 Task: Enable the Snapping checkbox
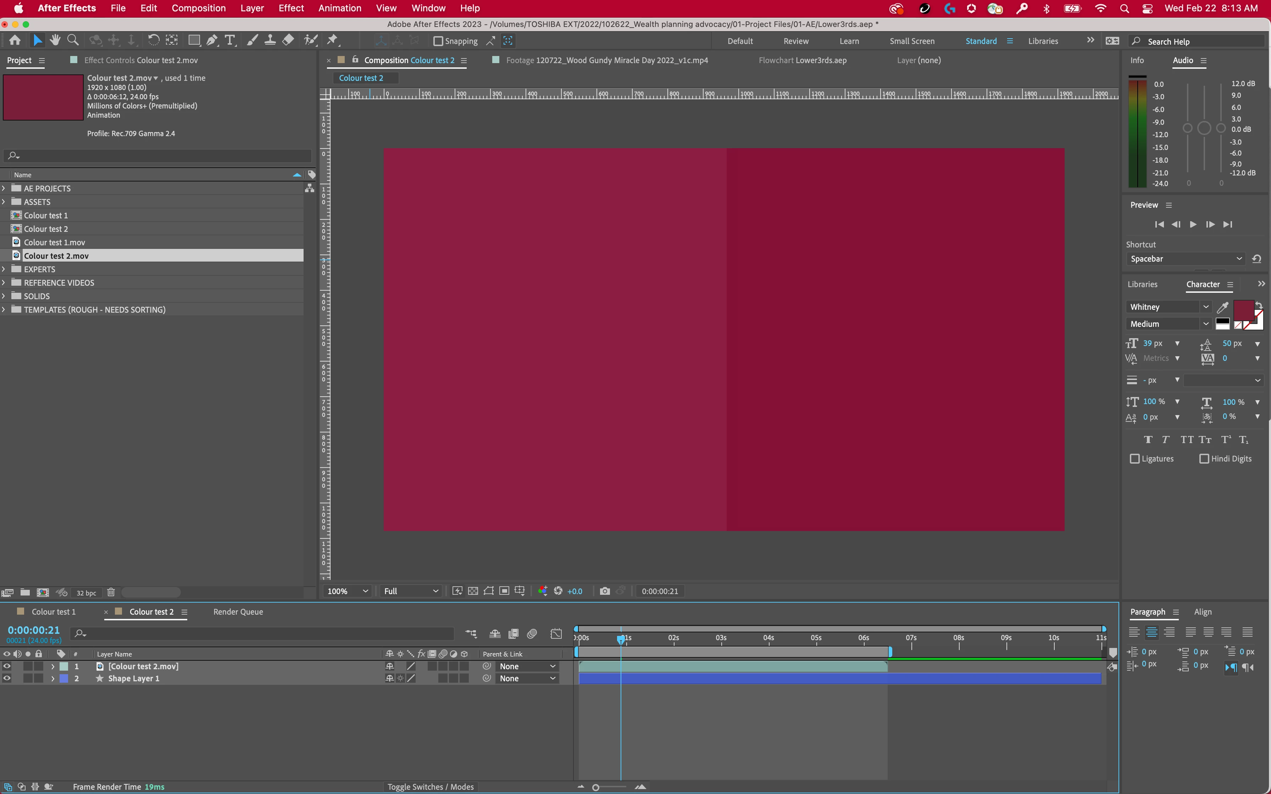pyautogui.click(x=438, y=41)
